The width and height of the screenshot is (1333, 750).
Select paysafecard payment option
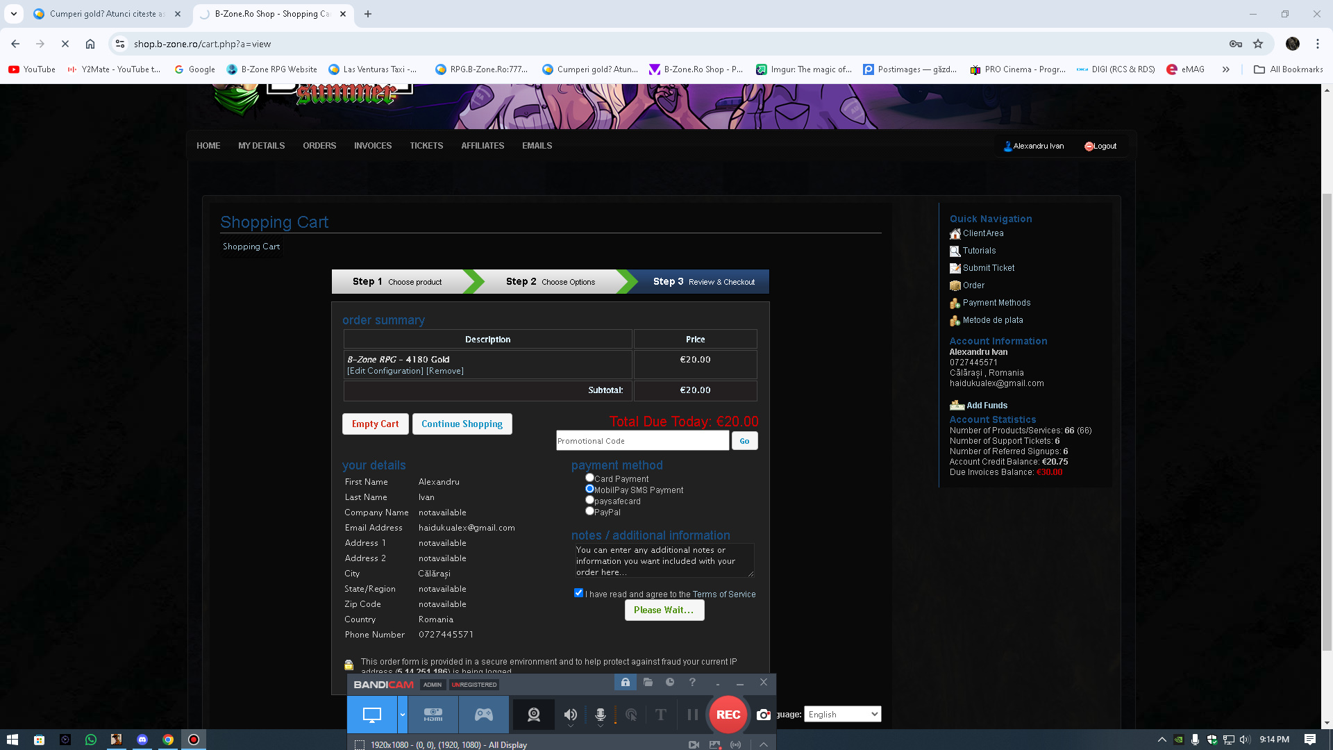589,500
